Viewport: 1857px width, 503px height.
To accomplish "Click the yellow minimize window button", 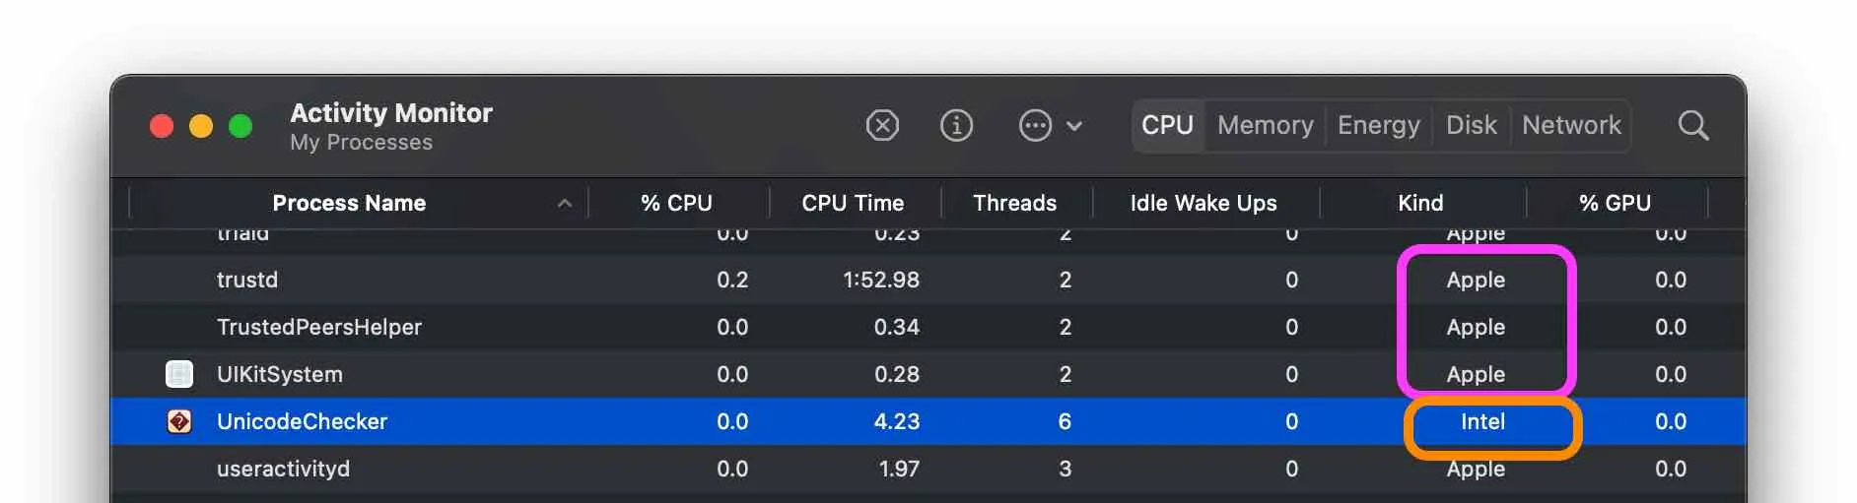I will click(x=201, y=126).
